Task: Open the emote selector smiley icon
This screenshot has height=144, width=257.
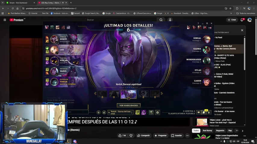Action: tap(157, 112)
